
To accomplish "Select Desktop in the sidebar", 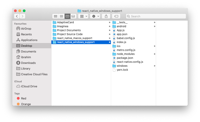I will (32, 46).
